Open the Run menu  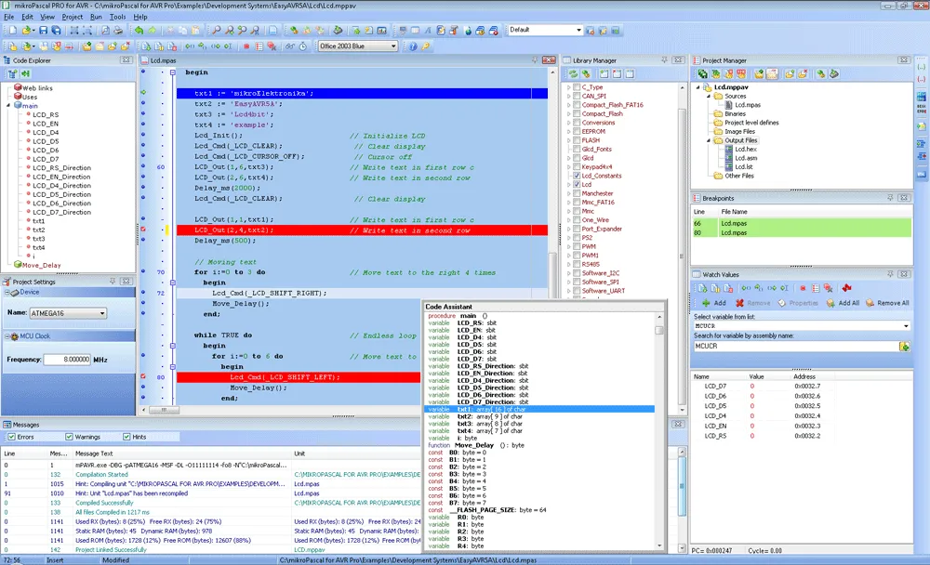tap(96, 17)
